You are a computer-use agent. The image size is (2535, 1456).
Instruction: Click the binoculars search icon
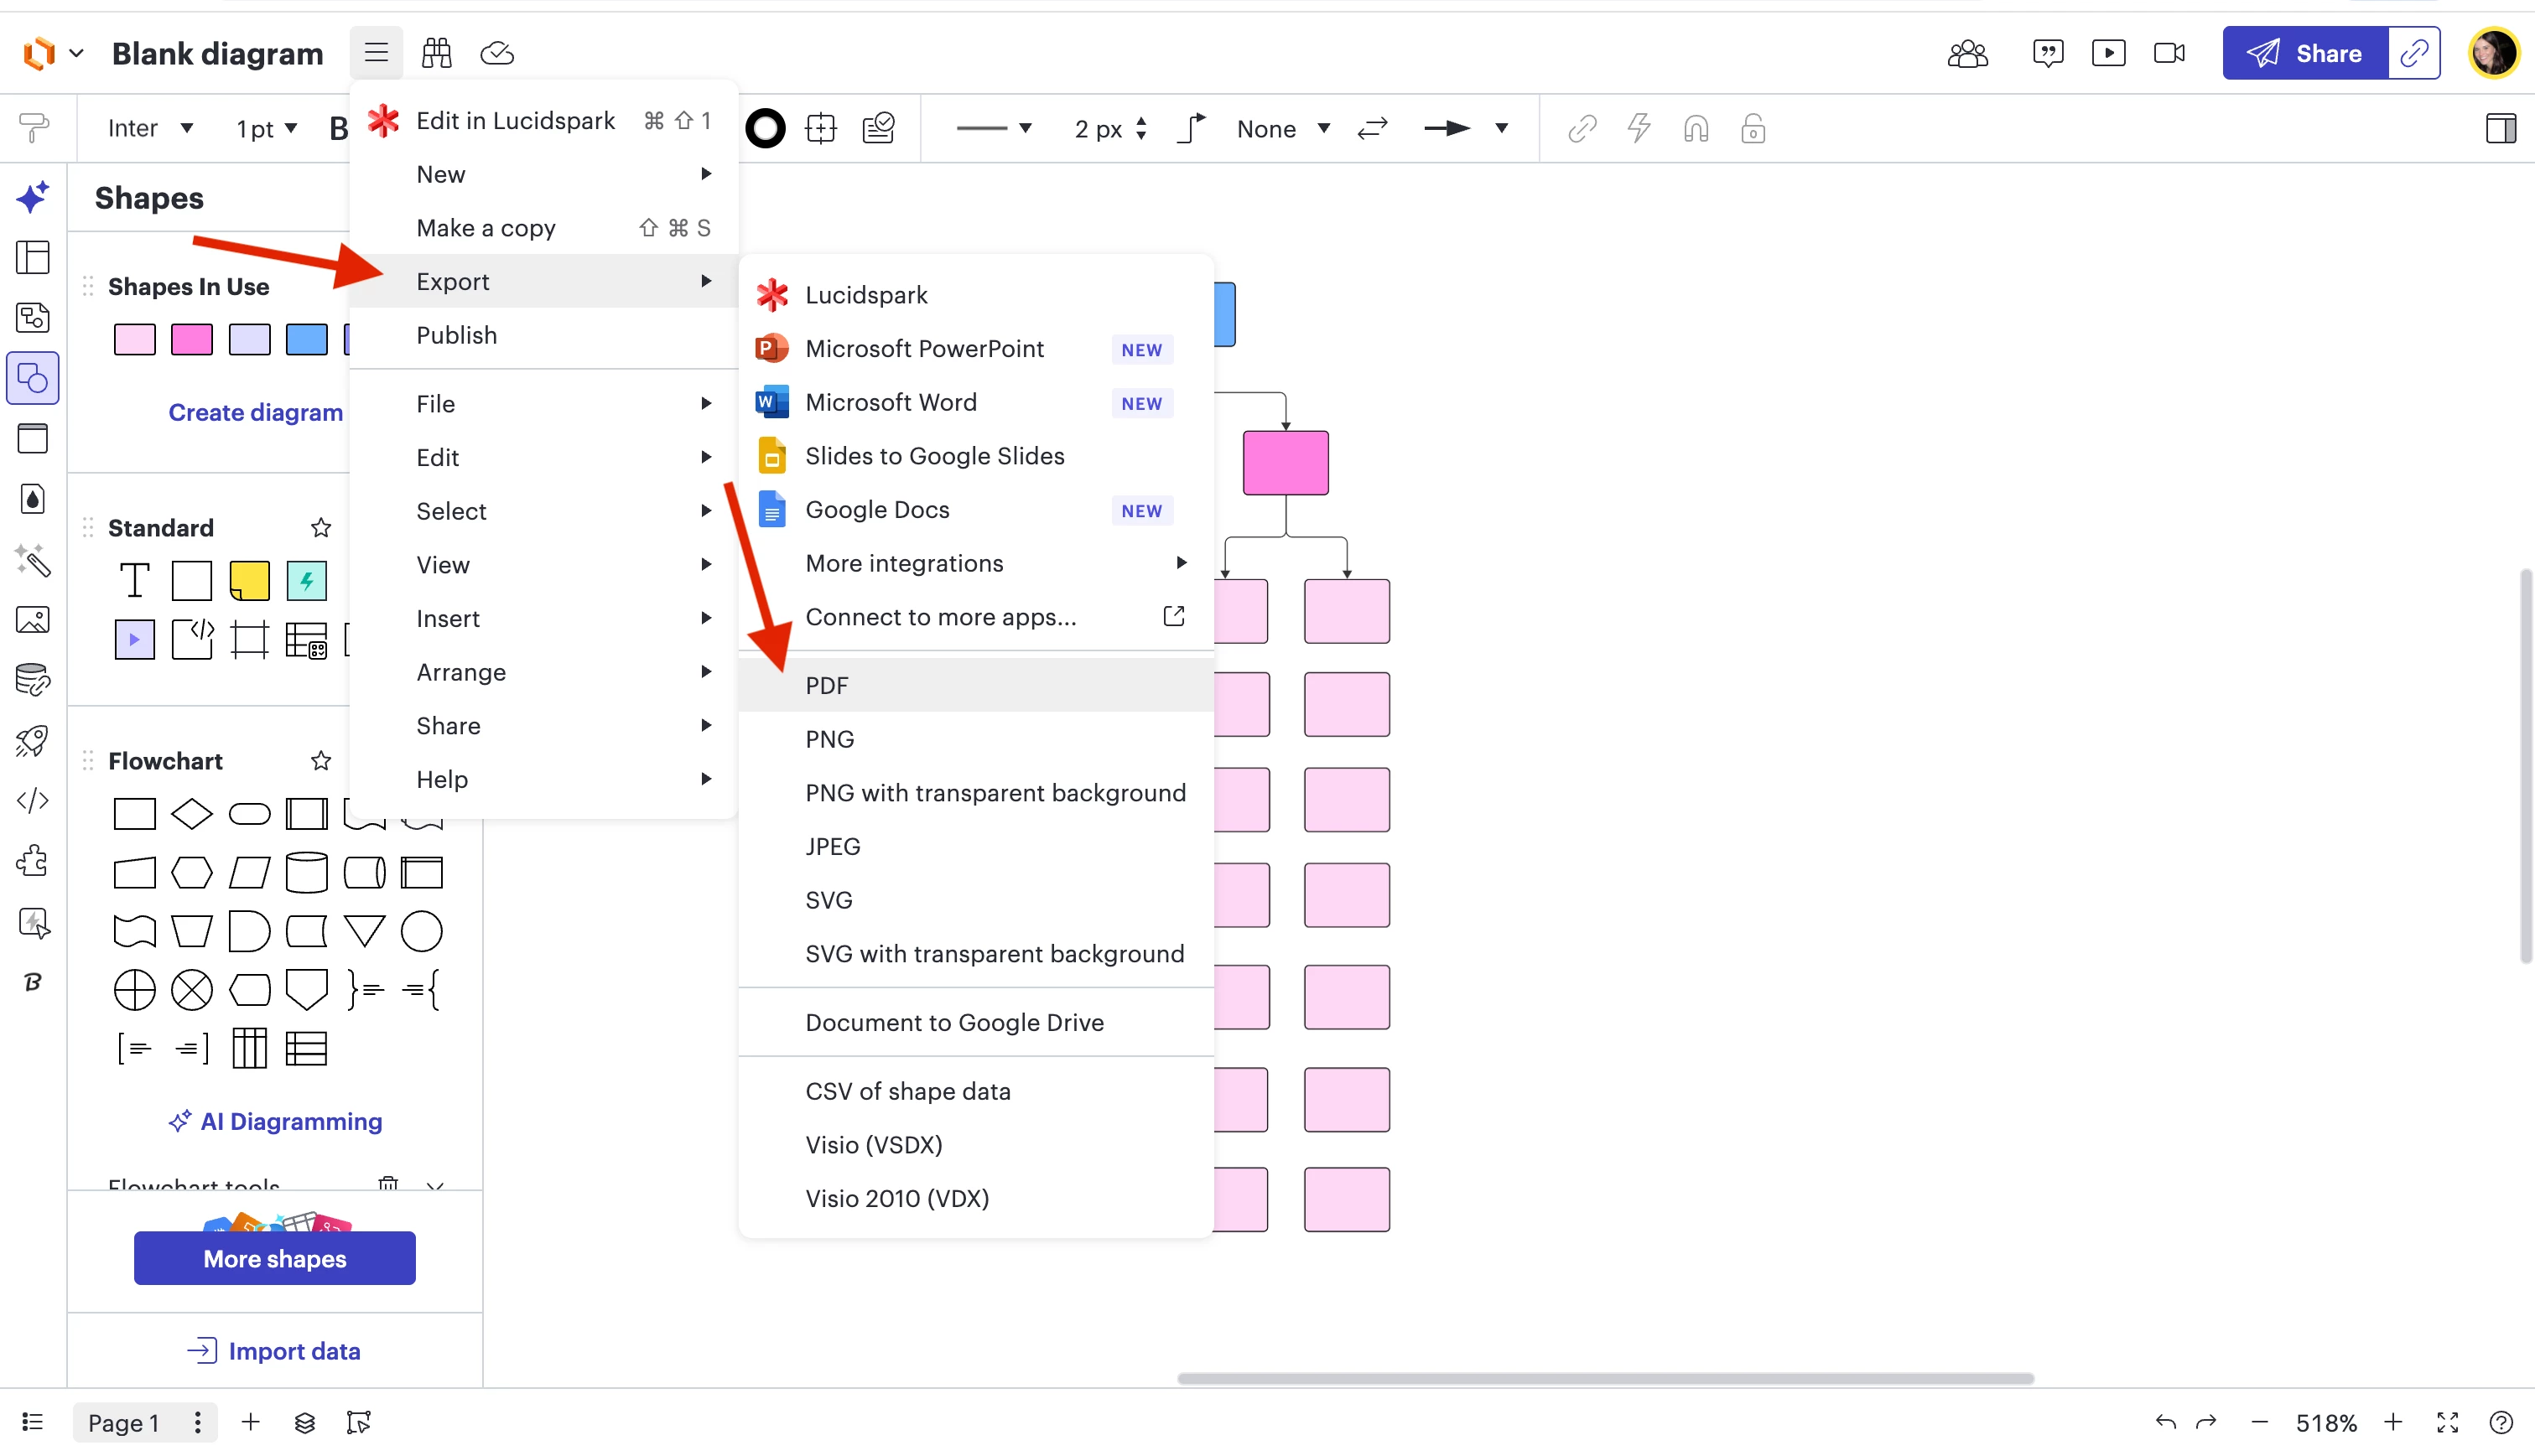click(436, 53)
